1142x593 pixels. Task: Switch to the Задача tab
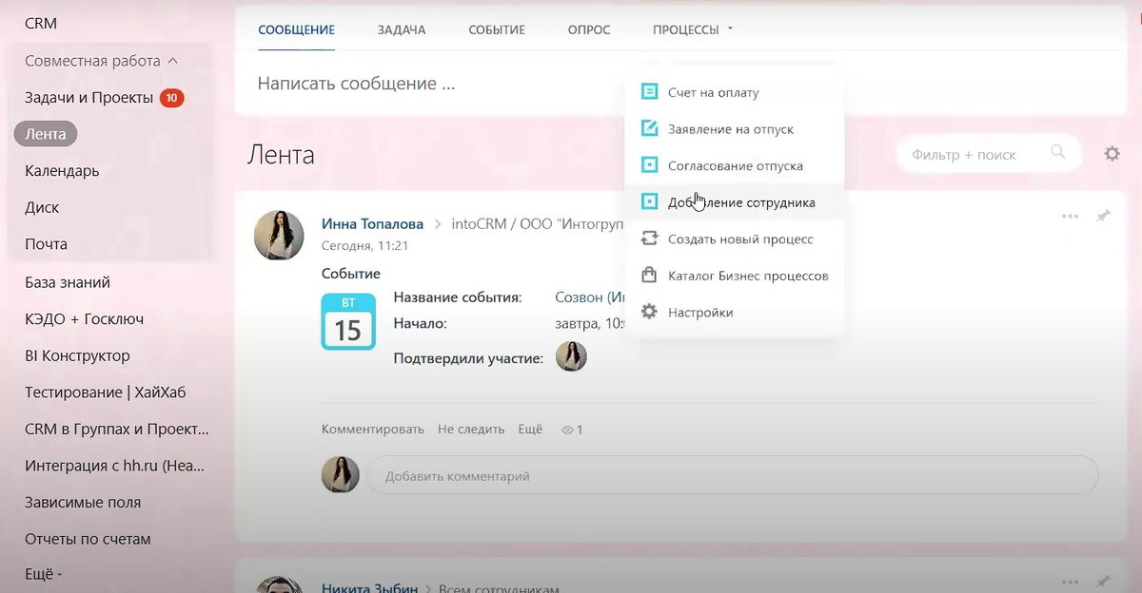(401, 29)
